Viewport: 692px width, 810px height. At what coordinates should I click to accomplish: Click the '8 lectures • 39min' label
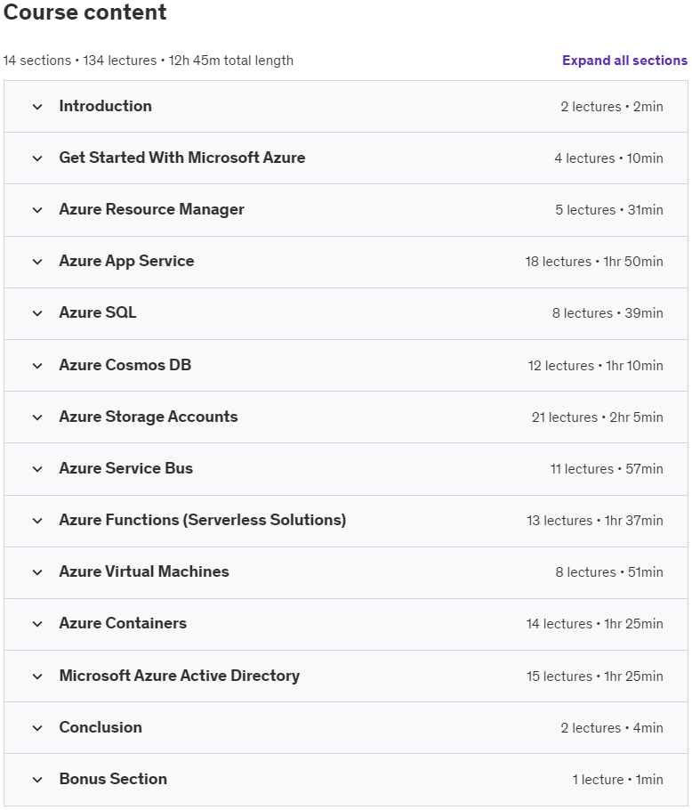608,313
